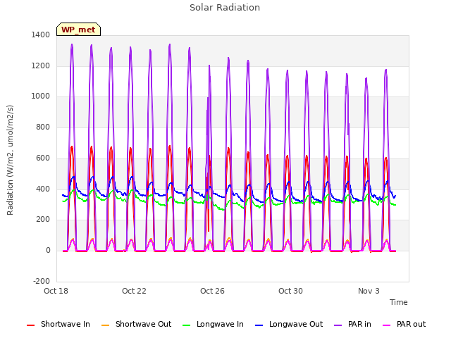This screenshot has height=338, width=451.
Task: Click the green Longwave In legend swatch
Action: coord(186,325)
